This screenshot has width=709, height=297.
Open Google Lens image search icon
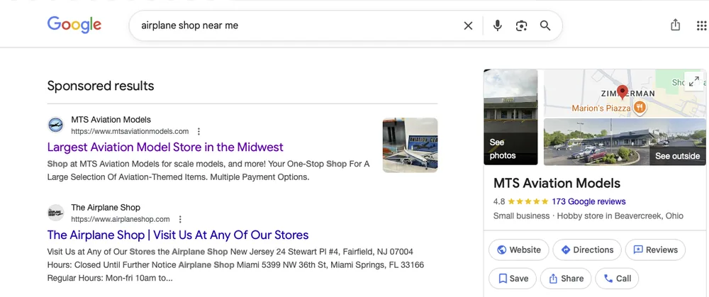521,26
